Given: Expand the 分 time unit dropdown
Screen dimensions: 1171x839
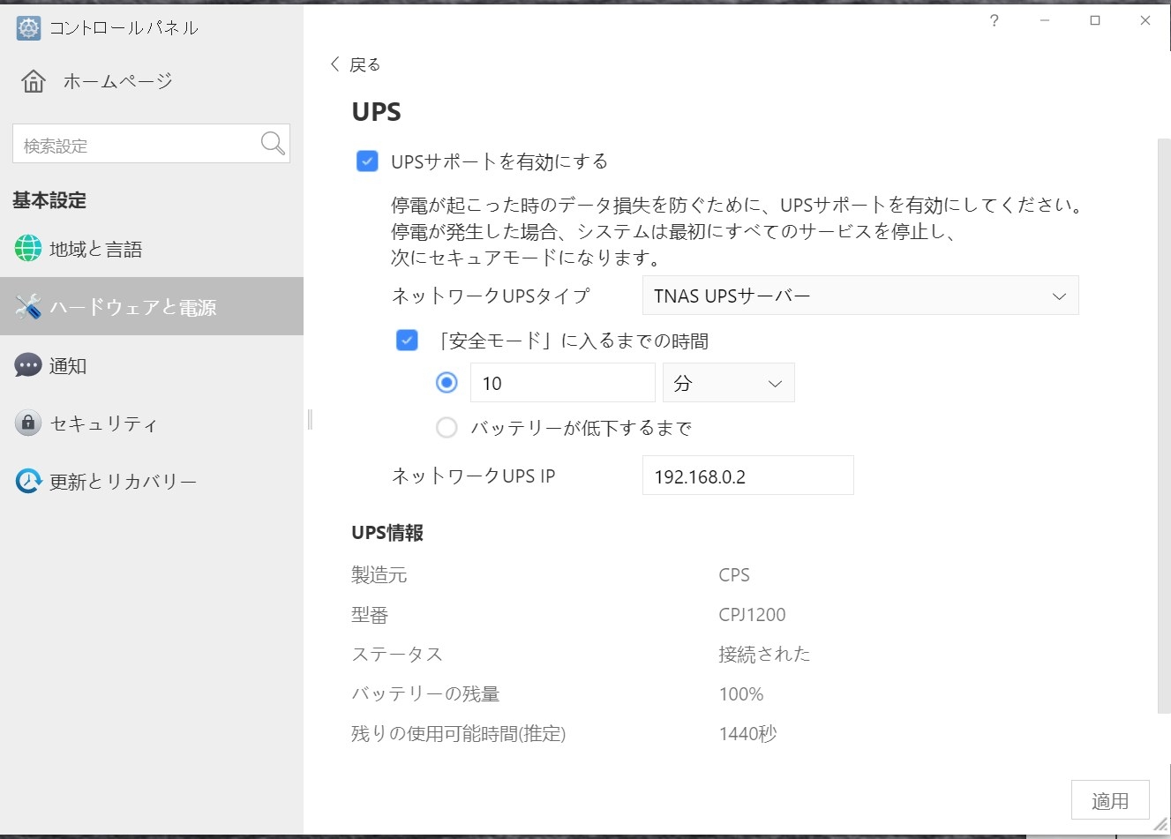Looking at the screenshot, I should click(x=728, y=383).
